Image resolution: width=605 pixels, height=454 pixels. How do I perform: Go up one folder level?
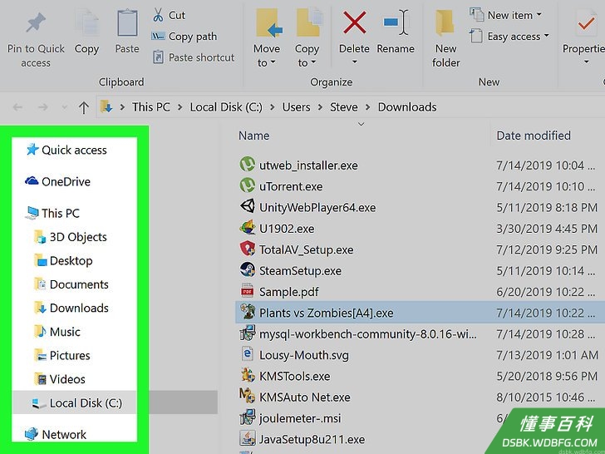point(84,107)
